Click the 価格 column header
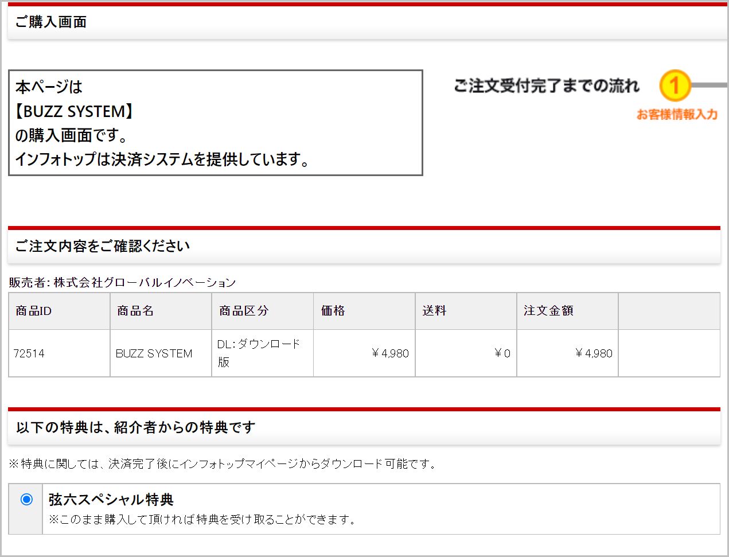The image size is (729, 557). coord(364,311)
